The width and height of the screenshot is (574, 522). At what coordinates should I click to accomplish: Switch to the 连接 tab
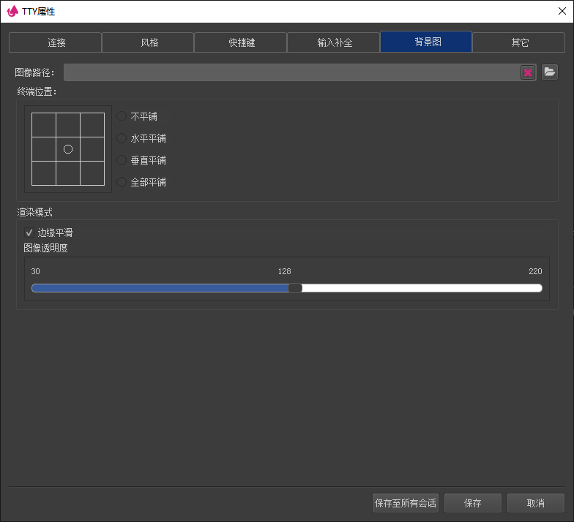56,42
